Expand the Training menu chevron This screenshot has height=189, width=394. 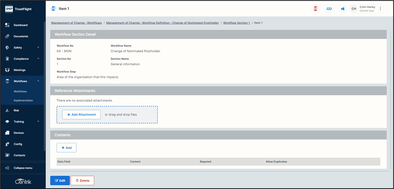38,121
